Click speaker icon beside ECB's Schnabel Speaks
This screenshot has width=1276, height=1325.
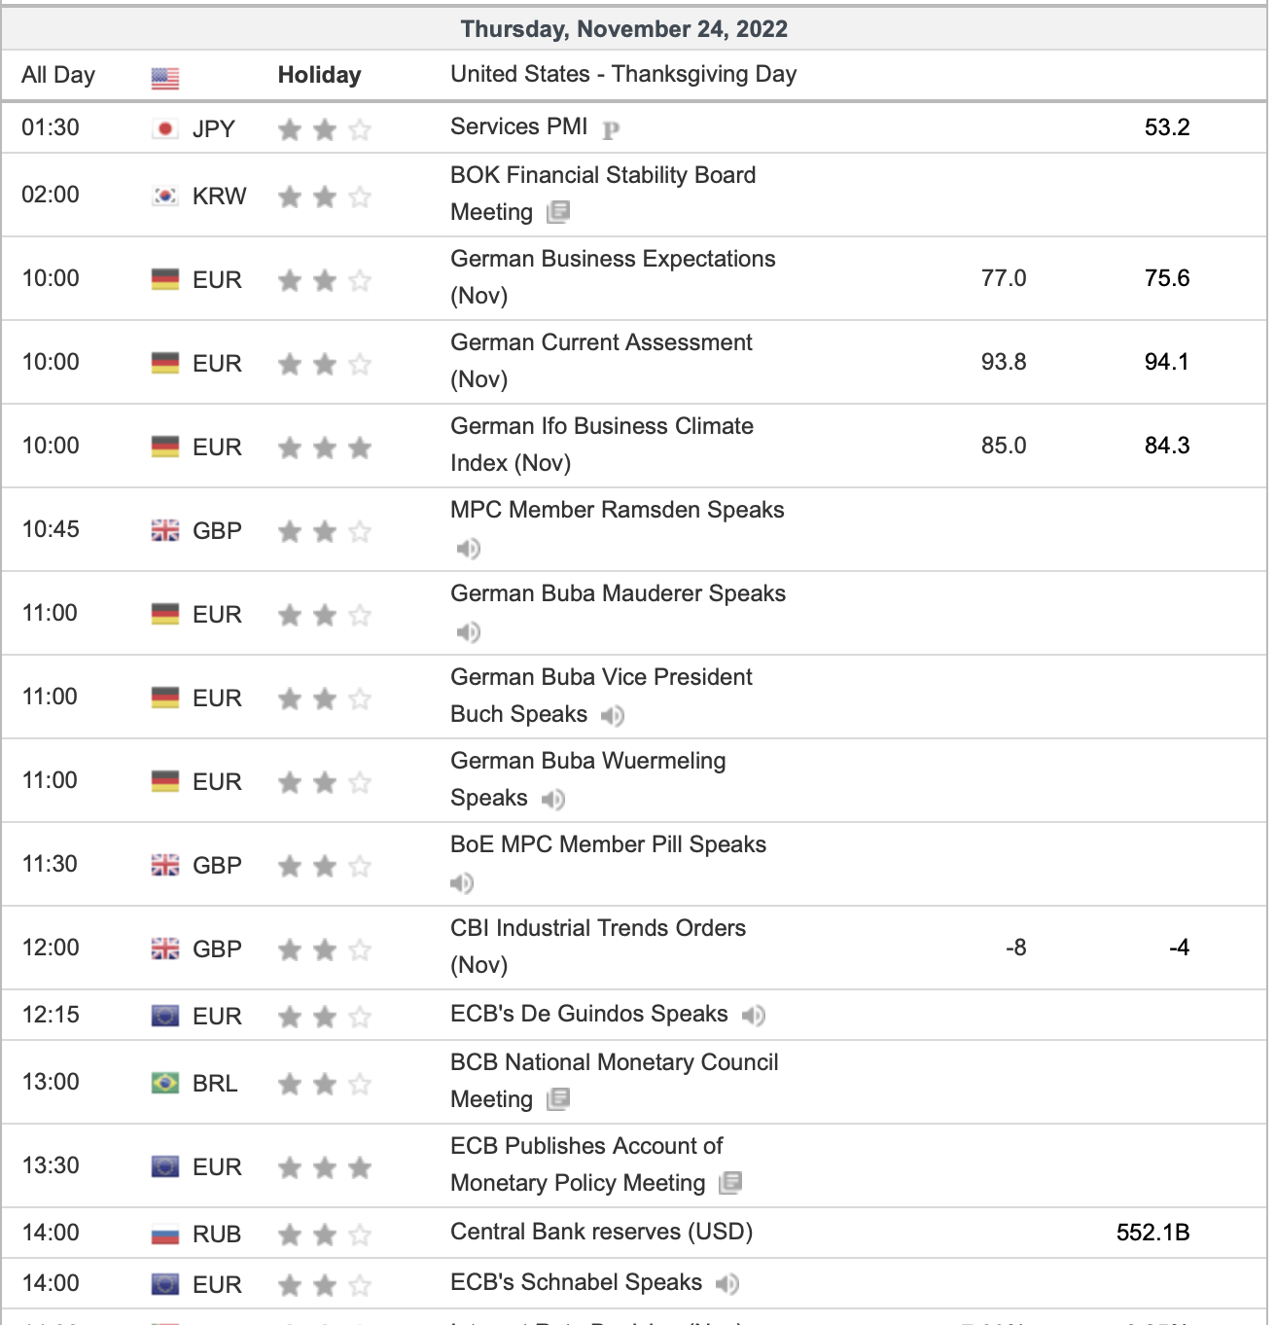[x=727, y=1284]
